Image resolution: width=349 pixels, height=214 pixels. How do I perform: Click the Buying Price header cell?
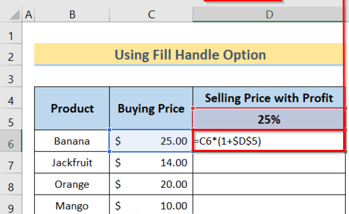pyautogui.click(x=151, y=109)
